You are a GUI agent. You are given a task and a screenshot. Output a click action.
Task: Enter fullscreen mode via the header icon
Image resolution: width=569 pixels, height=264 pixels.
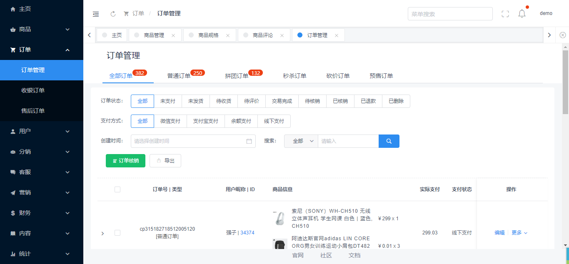(x=505, y=14)
